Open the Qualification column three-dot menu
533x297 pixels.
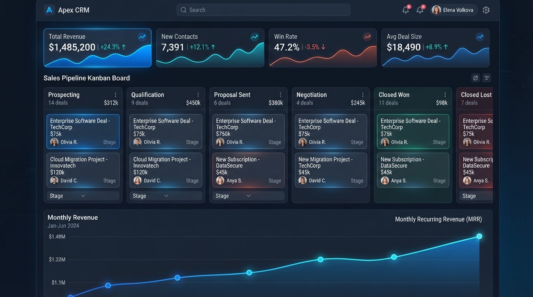click(198, 95)
